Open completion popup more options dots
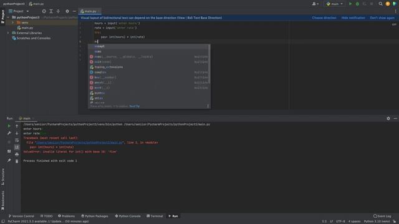Screen dimensions: 399x224 tap(208, 106)
